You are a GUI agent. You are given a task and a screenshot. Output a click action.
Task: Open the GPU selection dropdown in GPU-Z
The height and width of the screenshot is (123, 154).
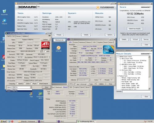coord(31,87)
